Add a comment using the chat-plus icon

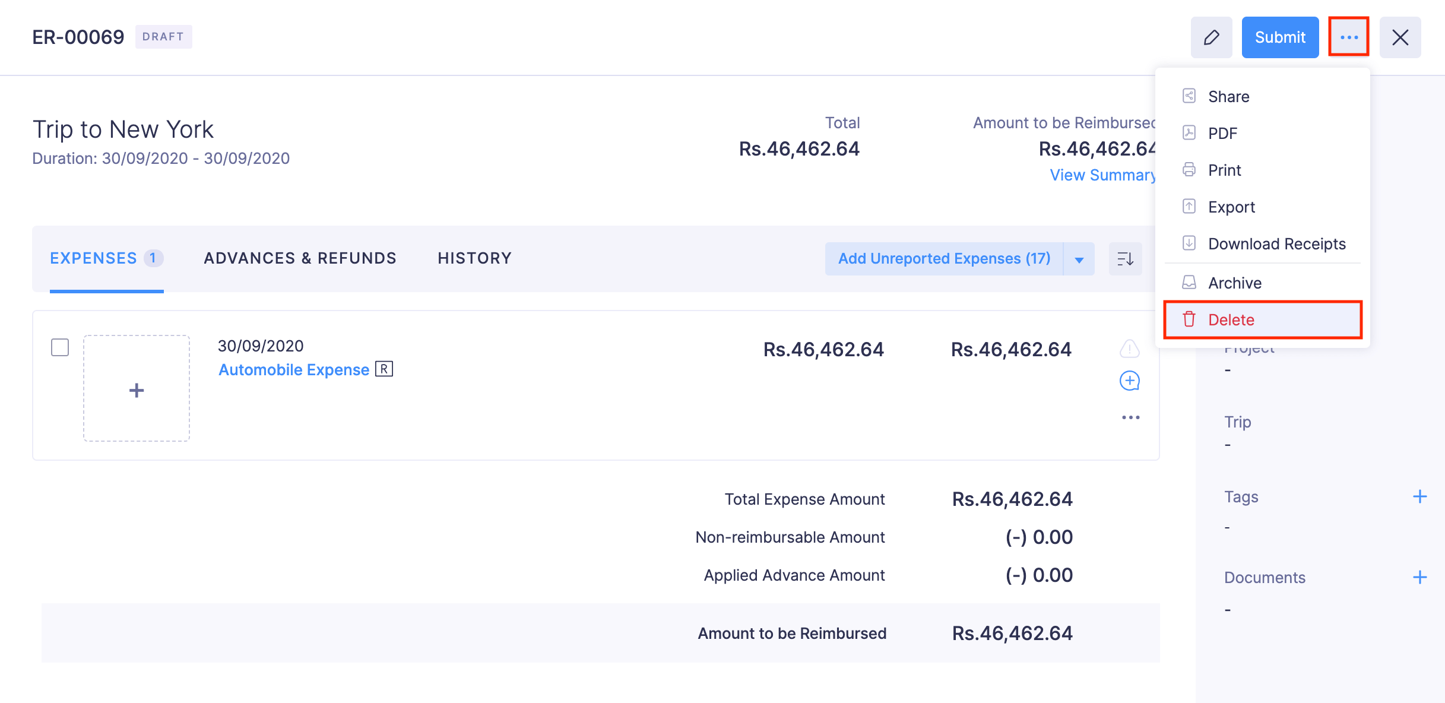[x=1129, y=381]
